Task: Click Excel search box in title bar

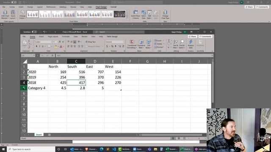Action: pyautogui.click(x=119, y=32)
